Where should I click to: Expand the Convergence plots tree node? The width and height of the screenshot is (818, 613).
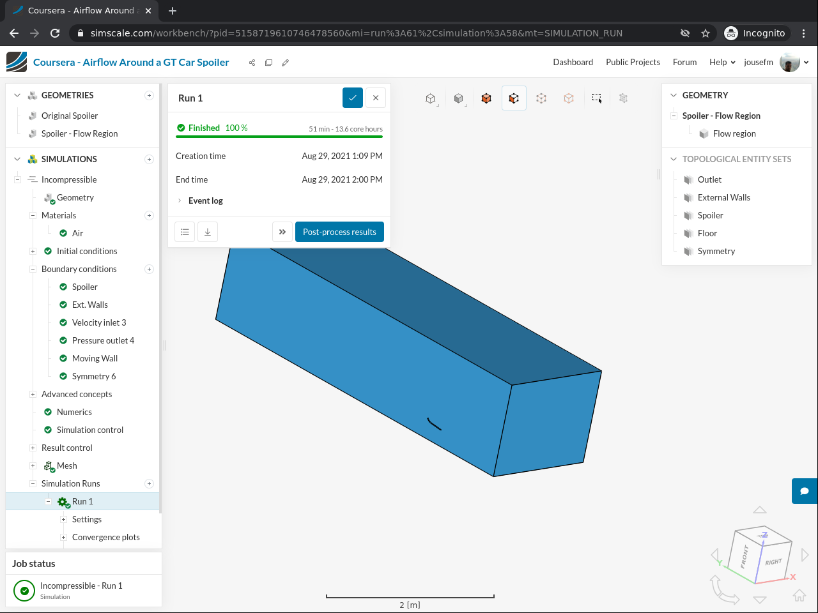pyautogui.click(x=63, y=537)
